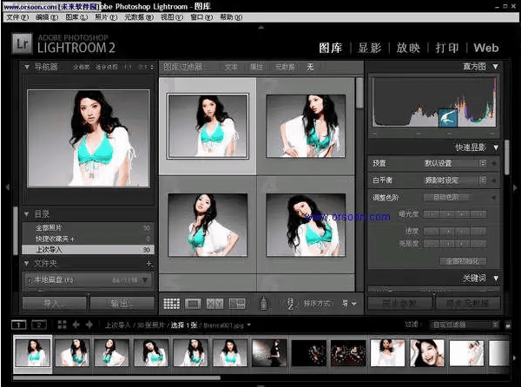Select 全部照片 in the catalog
The image size is (521, 387).
click(88, 227)
